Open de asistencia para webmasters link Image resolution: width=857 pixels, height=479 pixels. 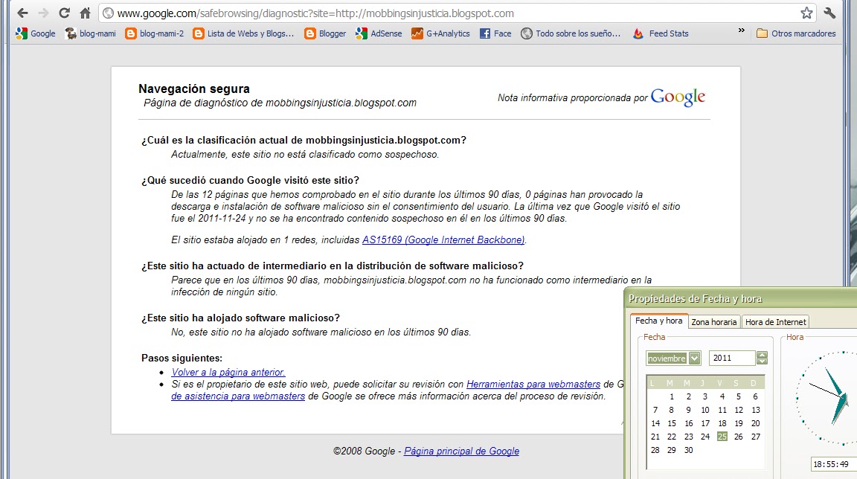pos(238,396)
